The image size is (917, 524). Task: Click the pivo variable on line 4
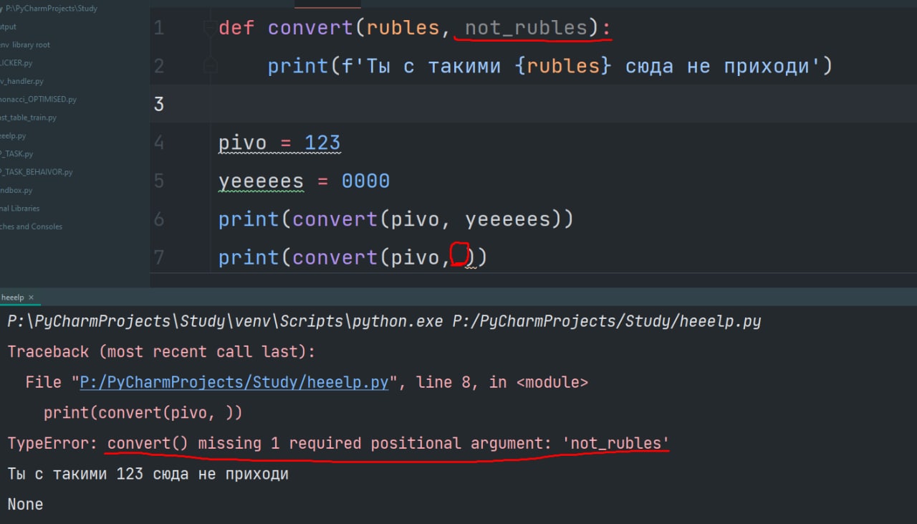pos(242,143)
